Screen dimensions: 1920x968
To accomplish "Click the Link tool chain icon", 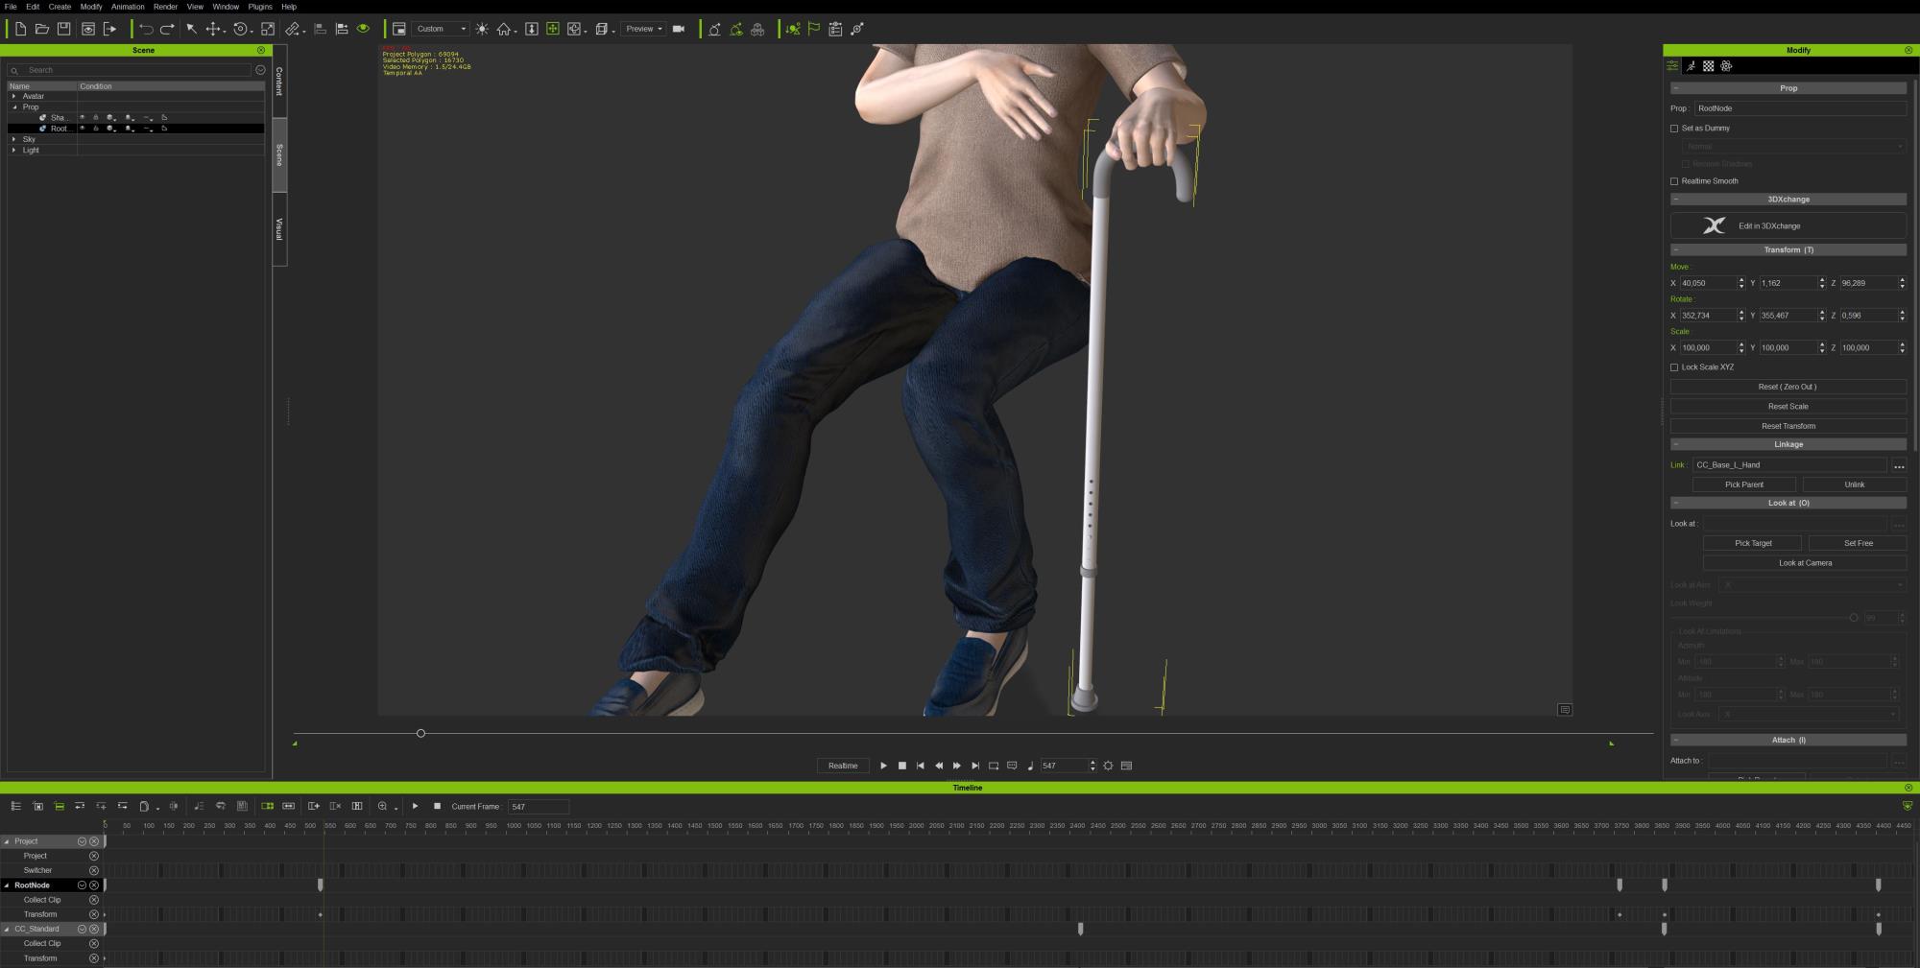I will [x=293, y=29].
